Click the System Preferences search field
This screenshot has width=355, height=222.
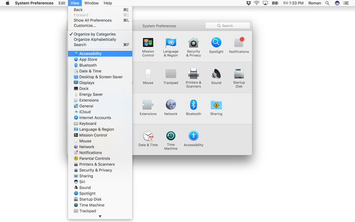pyautogui.click(x=228, y=26)
